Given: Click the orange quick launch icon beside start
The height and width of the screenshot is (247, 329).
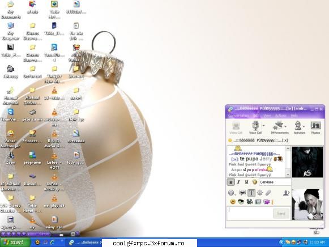Looking at the screenshot, I should (x=37, y=242).
